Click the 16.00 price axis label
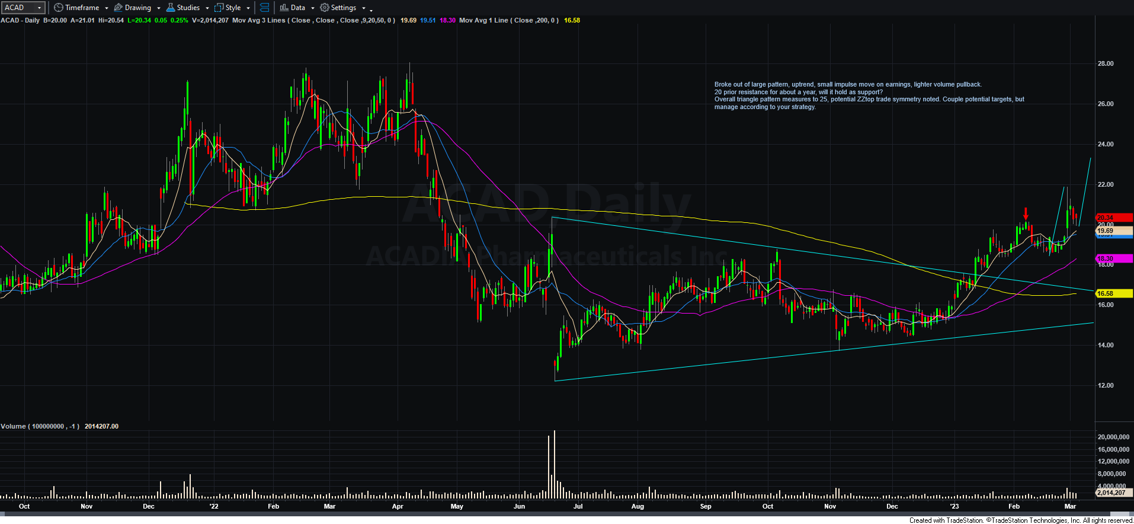 tap(1106, 305)
